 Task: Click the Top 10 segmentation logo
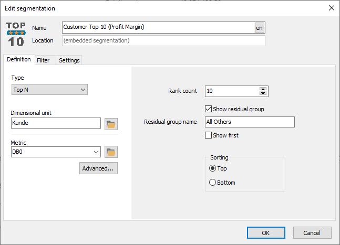point(16,35)
